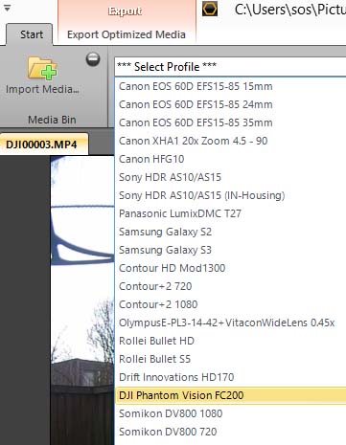Pick the Rollei Bullet HD profile

(230, 341)
